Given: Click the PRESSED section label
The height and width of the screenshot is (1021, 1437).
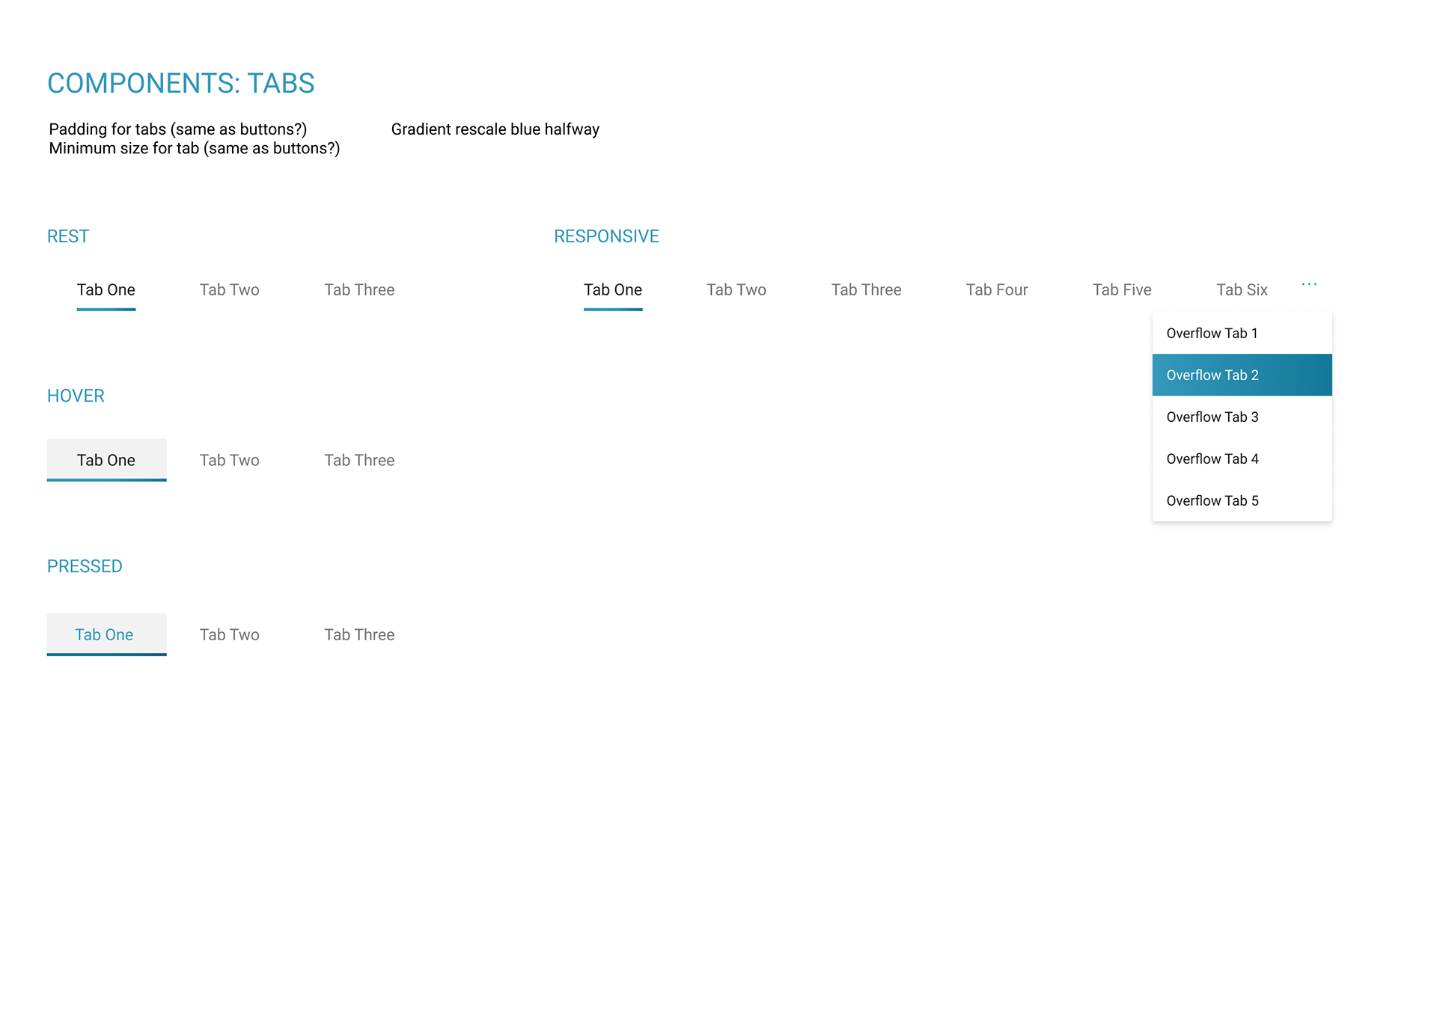Looking at the screenshot, I should tap(85, 566).
